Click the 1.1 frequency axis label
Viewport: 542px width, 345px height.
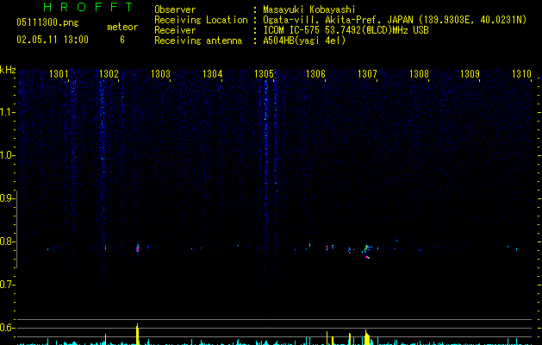click(x=7, y=112)
